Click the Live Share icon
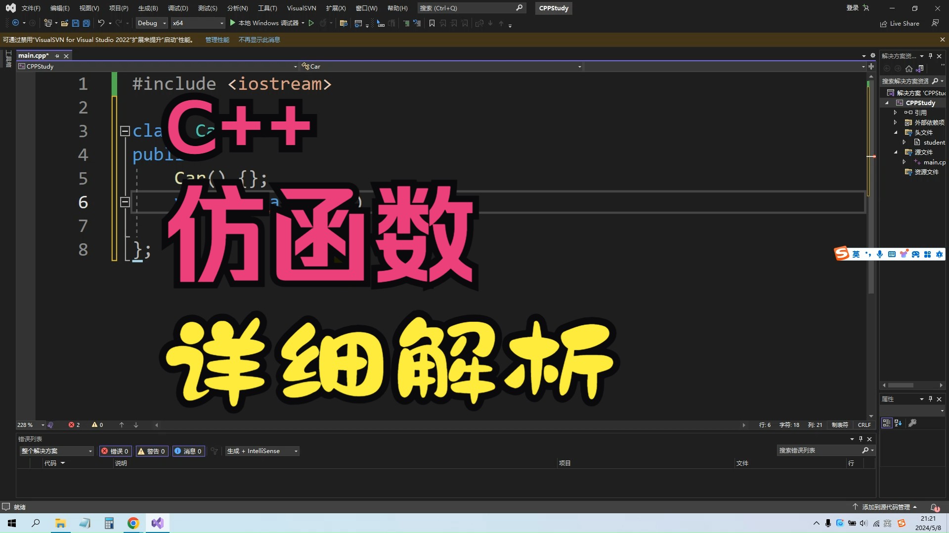 coord(884,23)
